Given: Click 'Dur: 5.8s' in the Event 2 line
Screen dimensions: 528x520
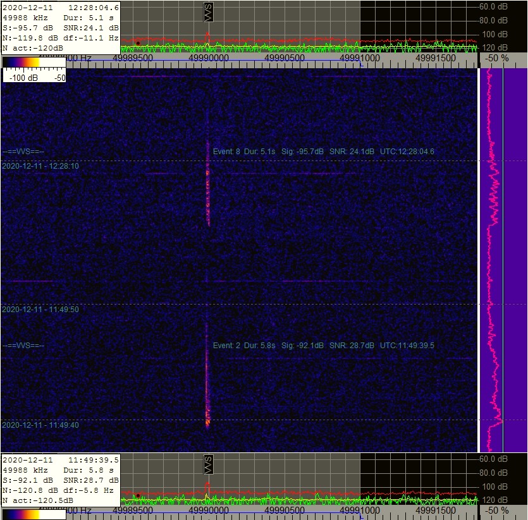Looking at the screenshot, I should [x=260, y=346].
